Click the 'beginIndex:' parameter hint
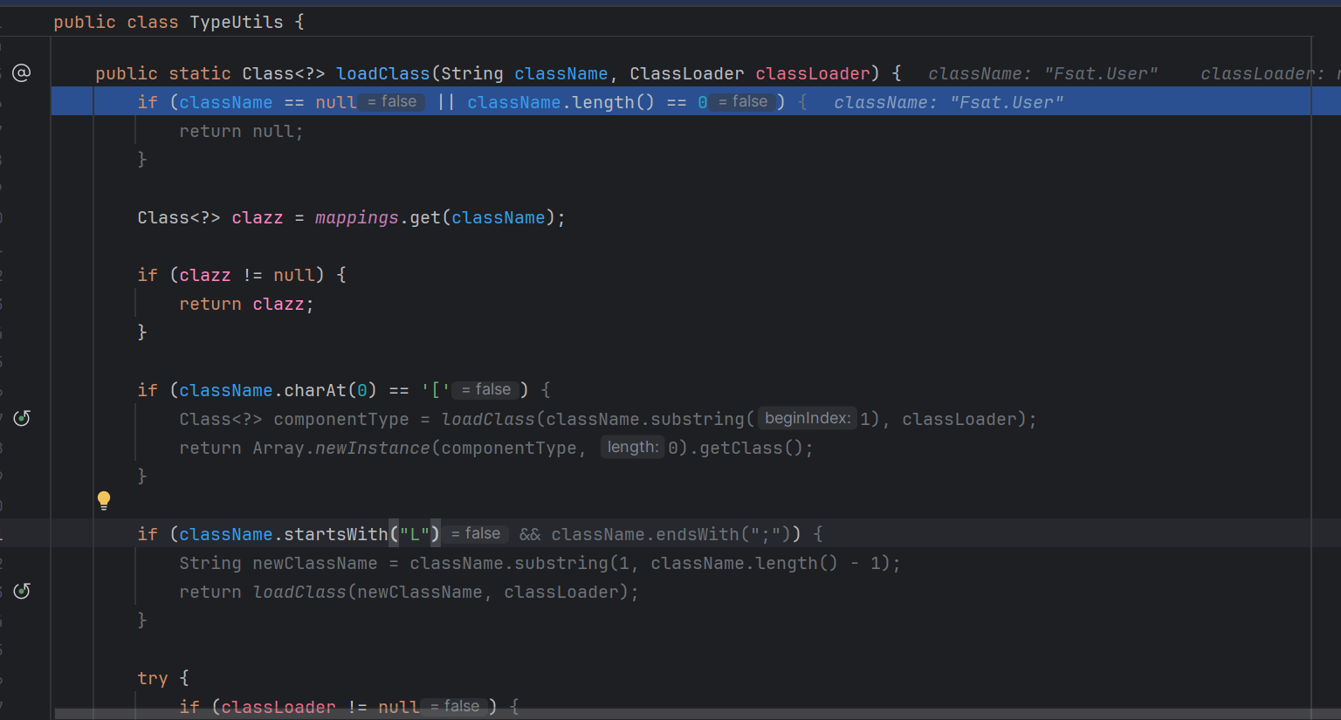Viewport: 1341px width, 720px height. pos(807,419)
